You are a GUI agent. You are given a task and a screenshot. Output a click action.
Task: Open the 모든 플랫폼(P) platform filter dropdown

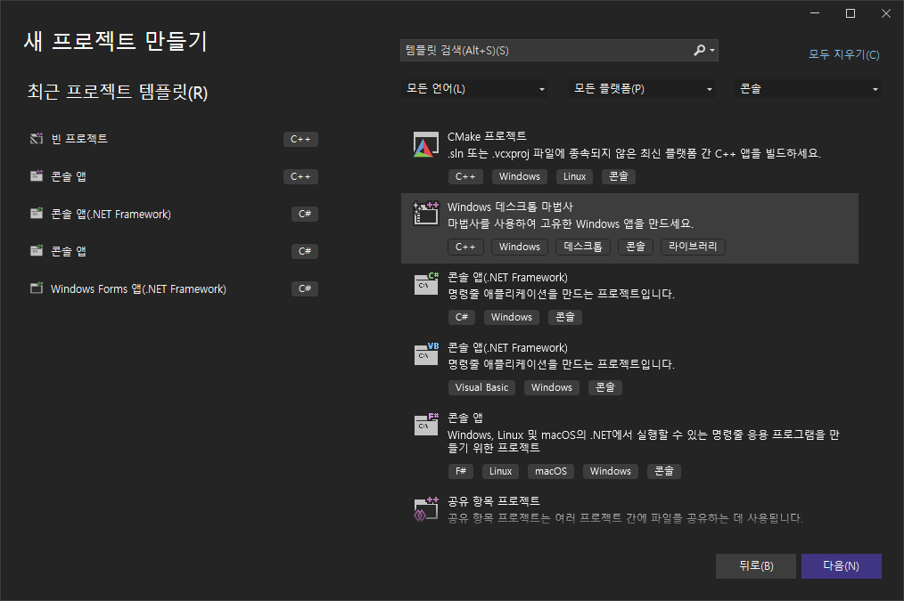click(x=642, y=89)
